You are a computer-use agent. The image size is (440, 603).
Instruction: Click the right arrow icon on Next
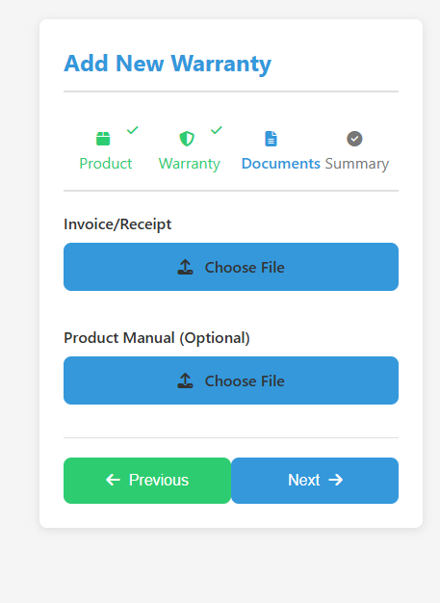[x=335, y=480]
